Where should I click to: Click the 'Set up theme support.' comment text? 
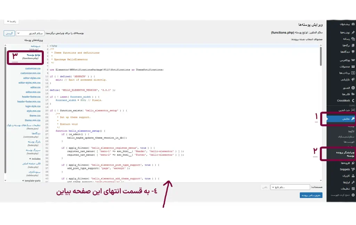pos(75,117)
